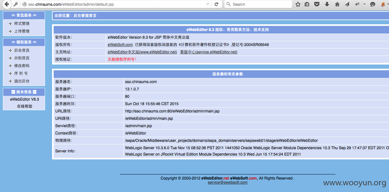The height and width of the screenshot is (192, 389).
Task: Bookmark this page with the star icon
Action: pos(298,4)
